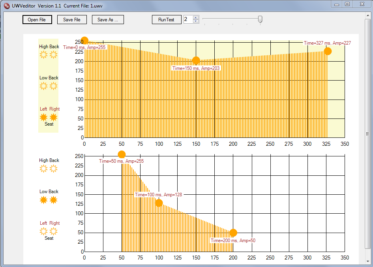Image resolution: width=373 pixels, height=267 pixels.
Task: Toggle left Low Back motor in bottom chart
Action: (x=43, y=200)
